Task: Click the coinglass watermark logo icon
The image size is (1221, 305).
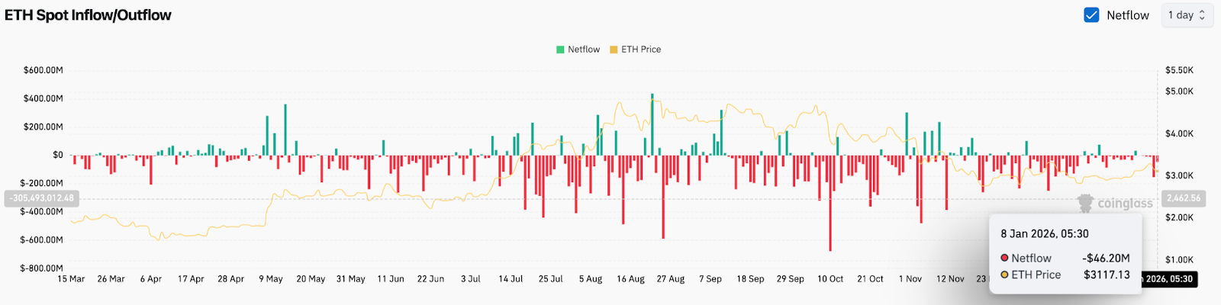Action: pos(1085,203)
